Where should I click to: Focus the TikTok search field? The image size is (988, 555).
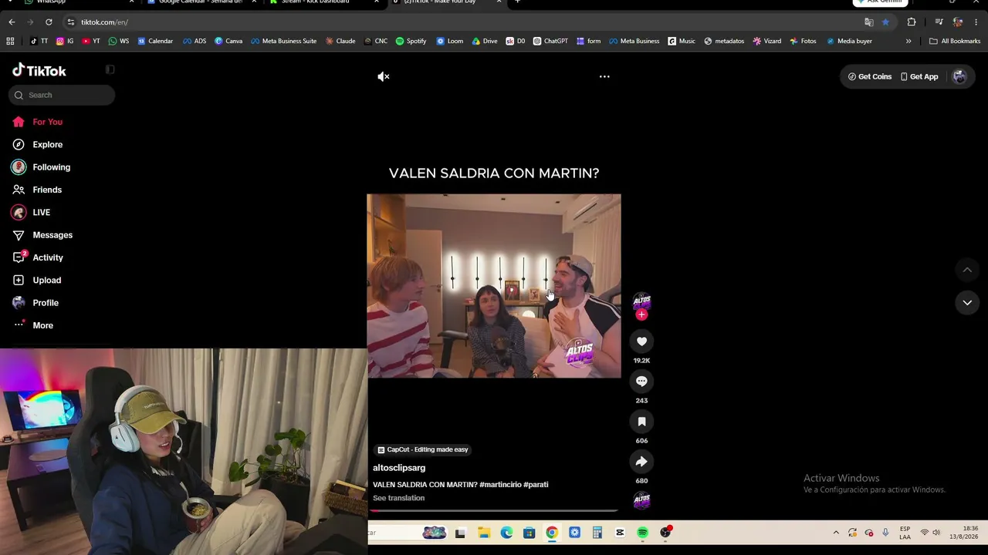pos(63,95)
